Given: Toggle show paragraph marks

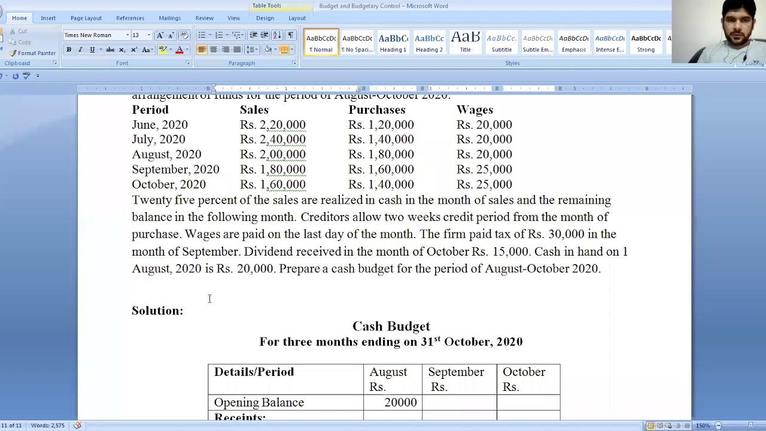Looking at the screenshot, I should click(290, 35).
